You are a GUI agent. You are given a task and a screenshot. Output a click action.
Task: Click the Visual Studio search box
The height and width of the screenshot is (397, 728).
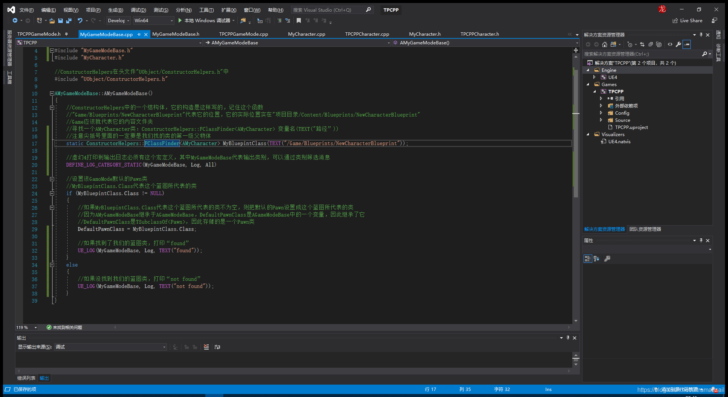(x=332, y=10)
